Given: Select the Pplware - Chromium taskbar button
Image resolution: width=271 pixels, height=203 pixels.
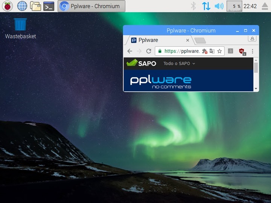Looking at the screenshot, I should coord(91,6).
